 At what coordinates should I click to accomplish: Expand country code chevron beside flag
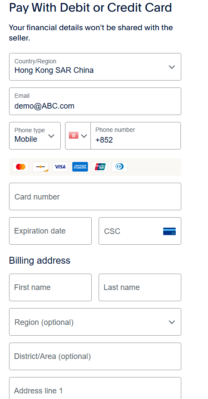point(84,136)
